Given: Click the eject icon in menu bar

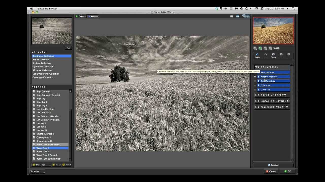Looking at the screenshot, I should pos(287,9).
